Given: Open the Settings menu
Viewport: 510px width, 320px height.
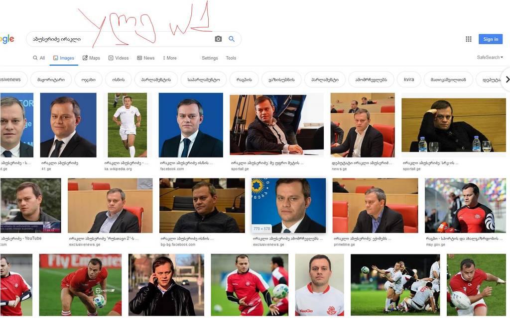Looking at the screenshot, I should (210, 58).
